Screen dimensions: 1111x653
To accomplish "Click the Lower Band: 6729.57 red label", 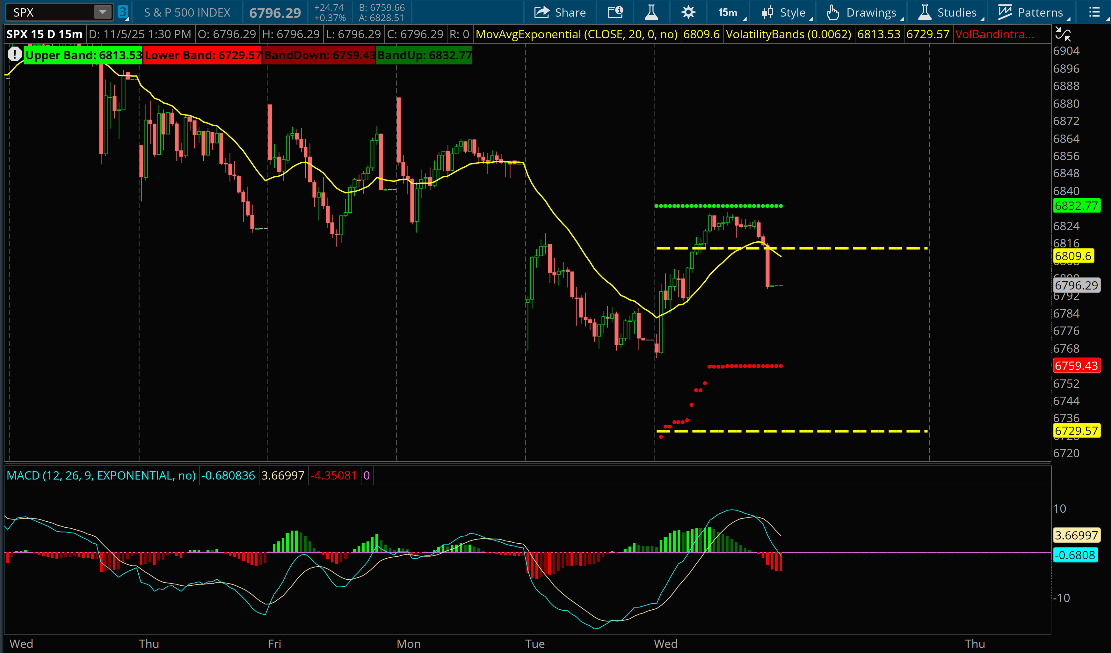I will [203, 55].
